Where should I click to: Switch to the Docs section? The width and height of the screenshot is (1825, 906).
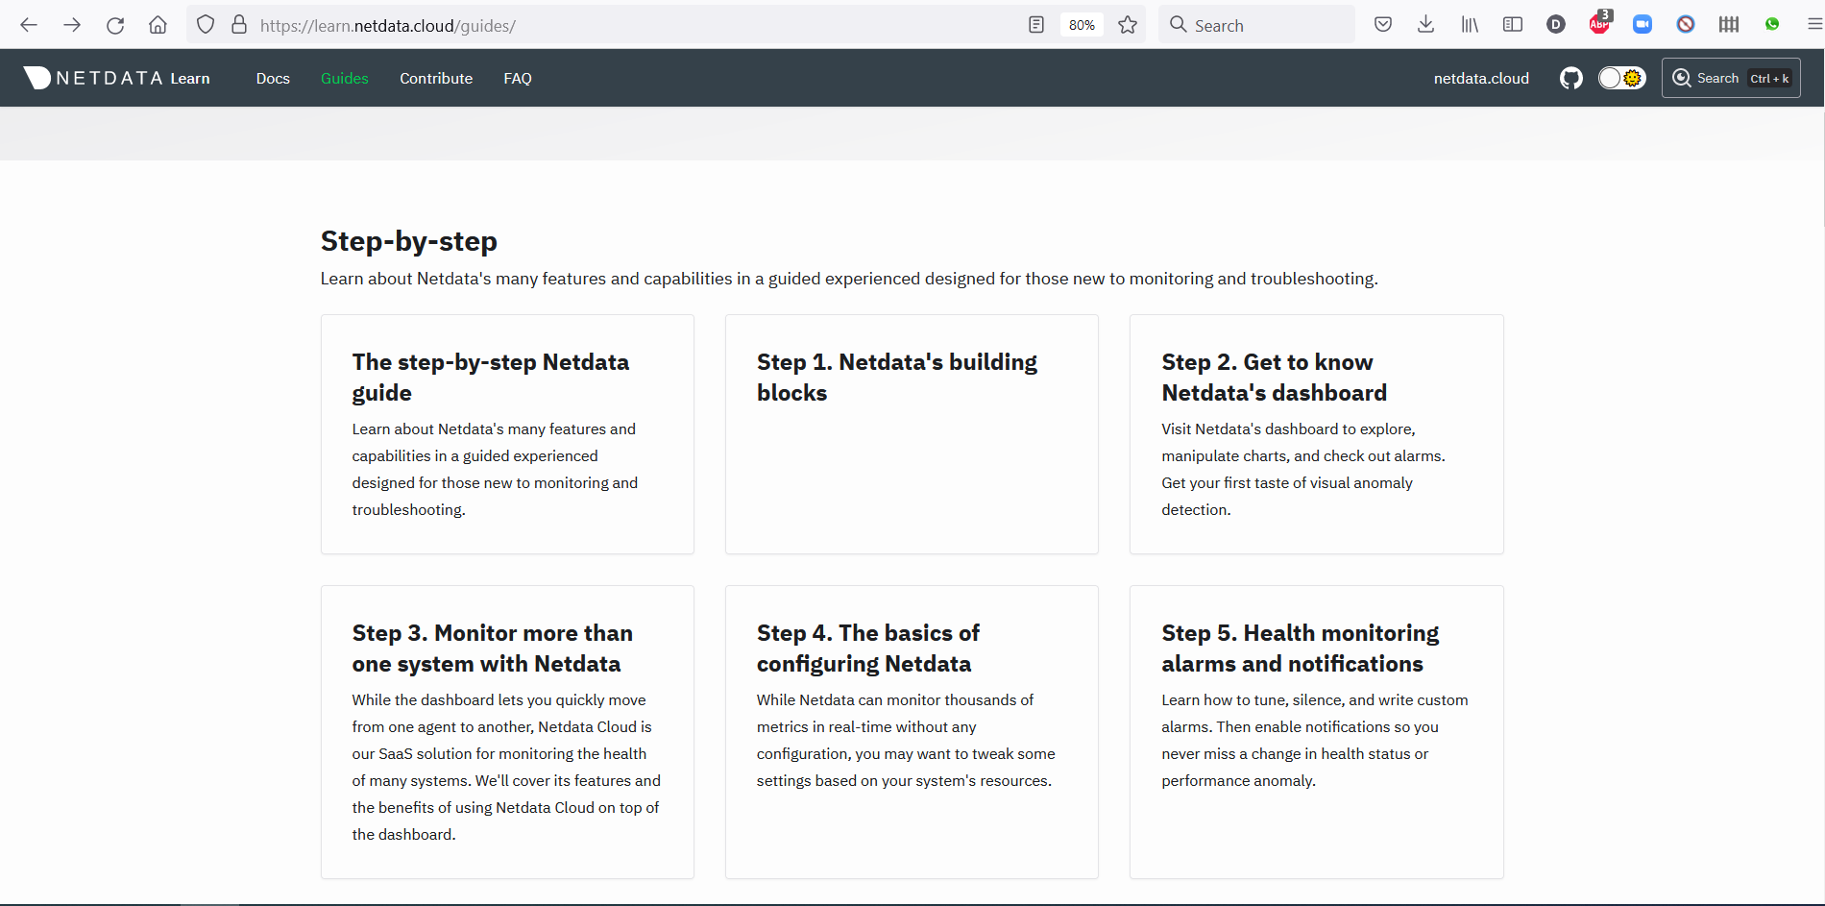coord(273,78)
